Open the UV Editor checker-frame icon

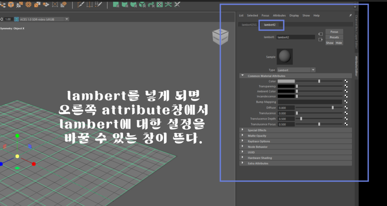[160, 4]
